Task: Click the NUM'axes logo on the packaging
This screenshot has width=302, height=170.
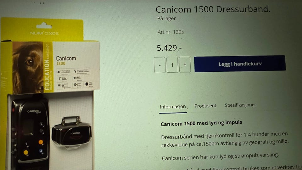Action: pyautogui.click(x=44, y=33)
